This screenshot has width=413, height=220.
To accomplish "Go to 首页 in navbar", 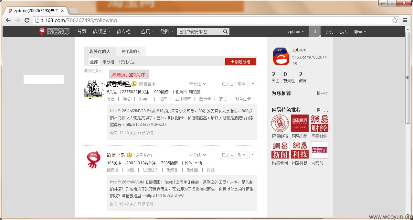I will (81, 31).
